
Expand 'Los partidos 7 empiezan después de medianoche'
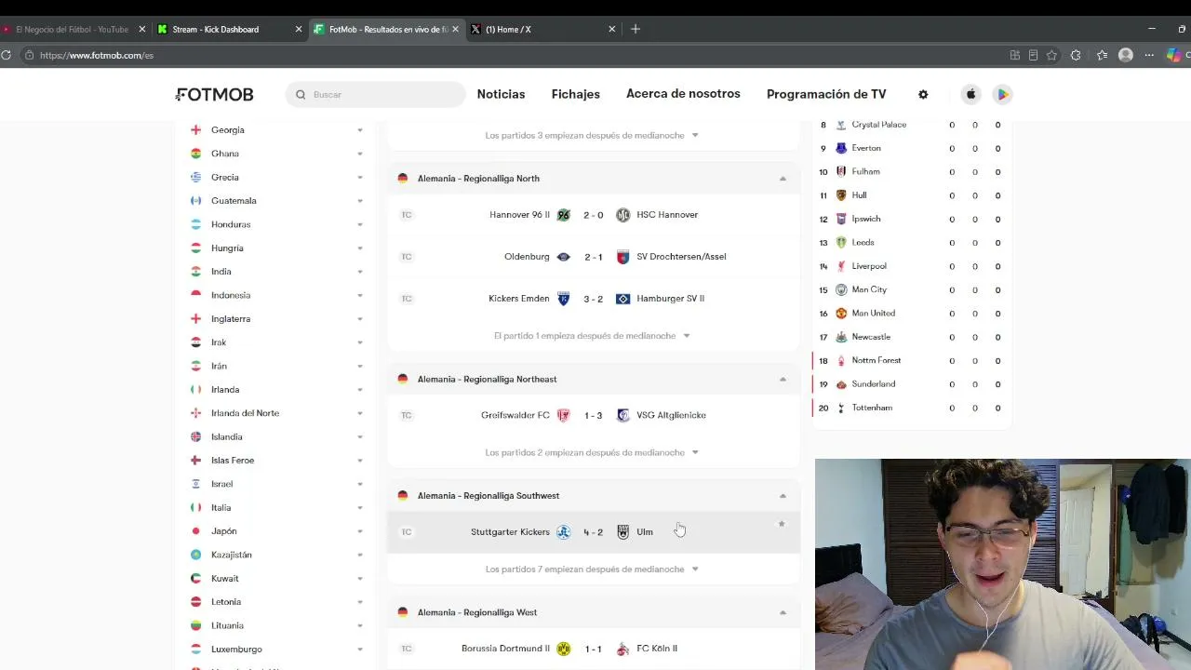(592, 569)
